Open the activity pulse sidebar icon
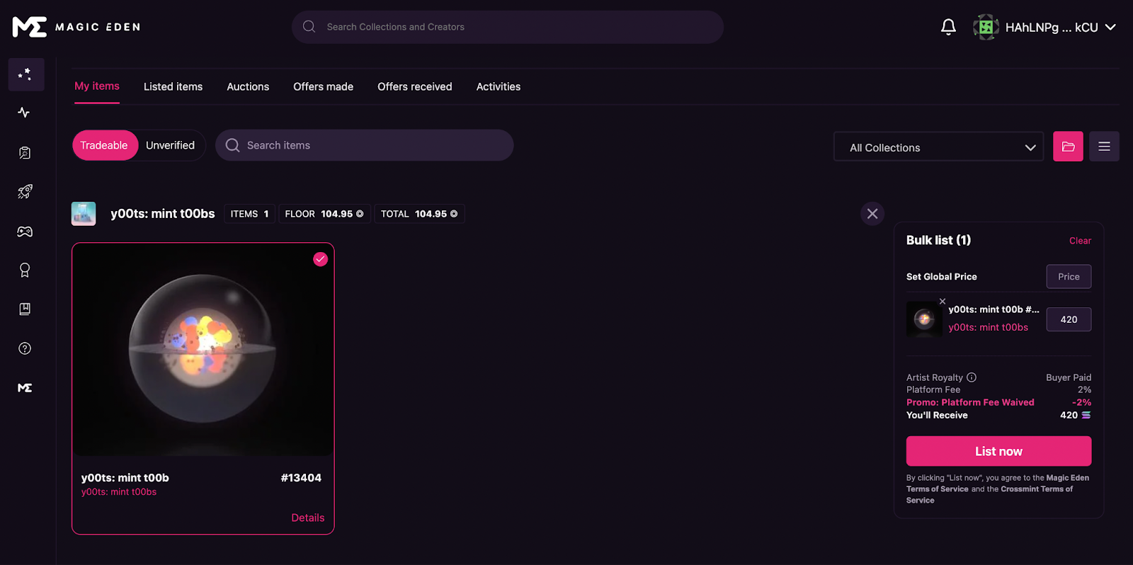The height and width of the screenshot is (565, 1133). coord(24,113)
